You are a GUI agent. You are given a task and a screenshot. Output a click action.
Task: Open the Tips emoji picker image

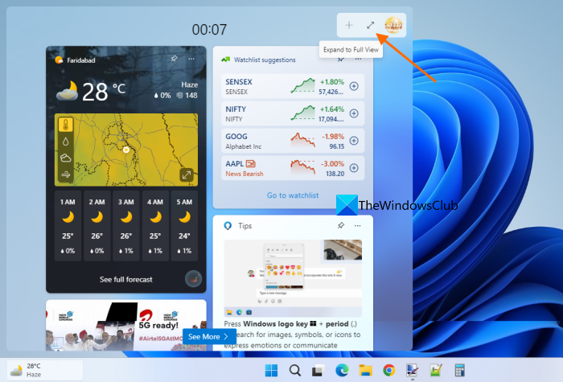tap(293, 278)
